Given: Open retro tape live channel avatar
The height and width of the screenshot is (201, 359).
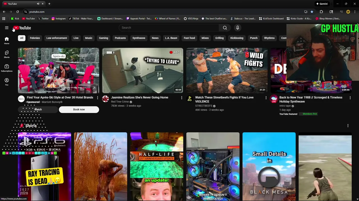Looking at the screenshot, I should pos(274,99).
